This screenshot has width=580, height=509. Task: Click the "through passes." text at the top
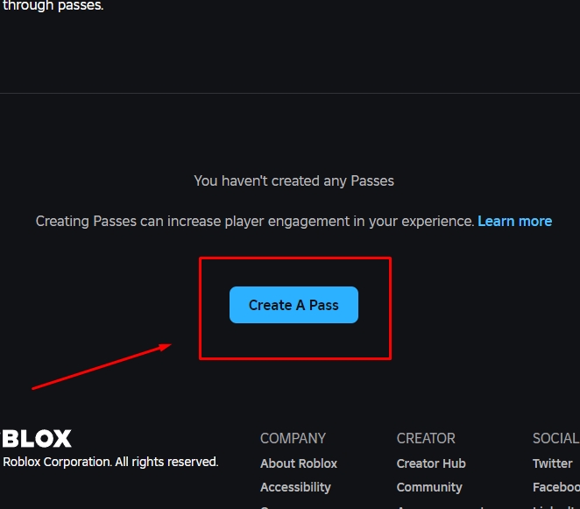pyautogui.click(x=53, y=5)
